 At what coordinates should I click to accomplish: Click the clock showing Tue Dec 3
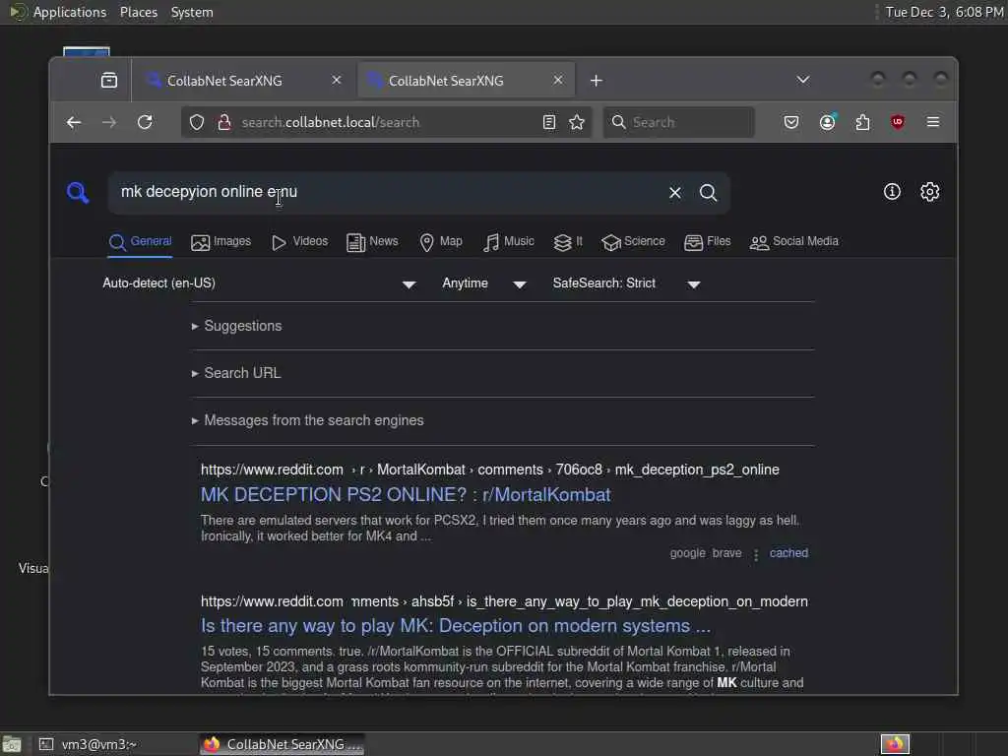tap(944, 12)
